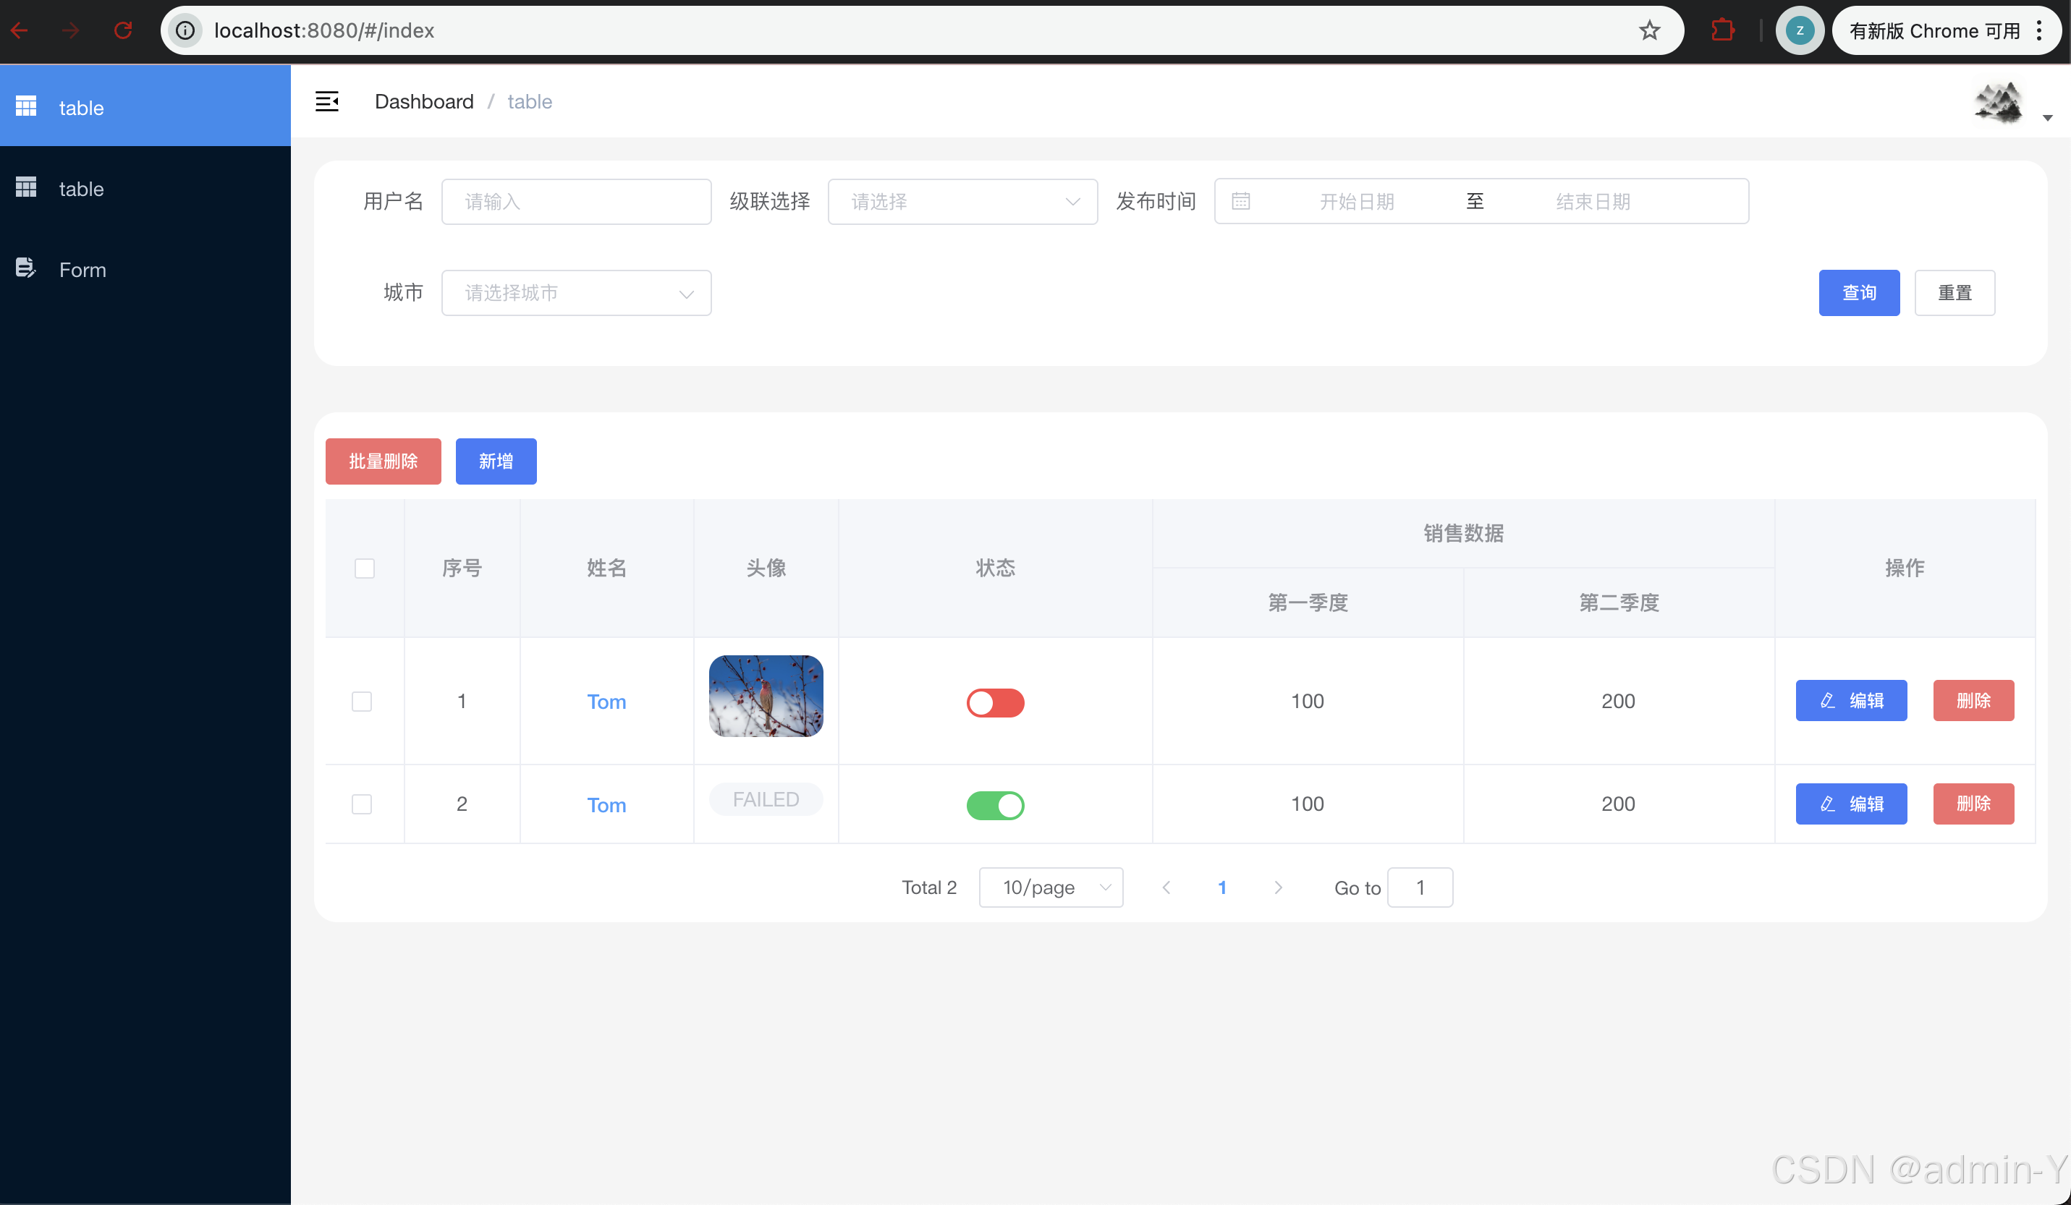Open the 10/page page size dropdown
The width and height of the screenshot is (2071, 1205).
point(1051,887)
